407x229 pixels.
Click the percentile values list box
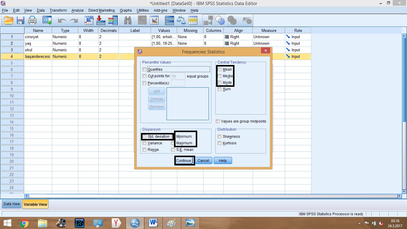pyautogui.click(x=188, y=104)
